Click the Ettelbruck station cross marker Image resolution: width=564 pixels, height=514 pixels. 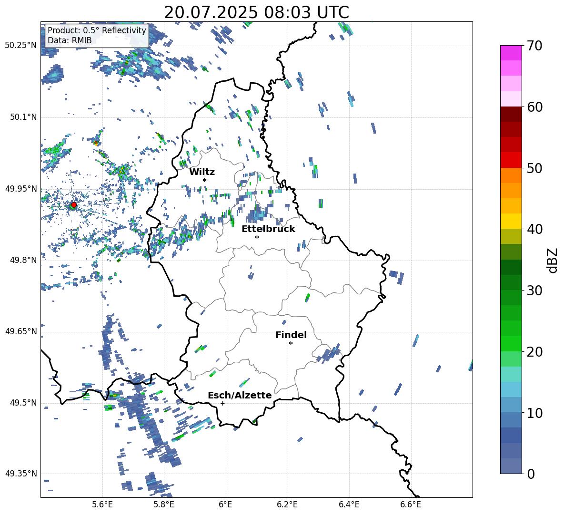[257, 237]
